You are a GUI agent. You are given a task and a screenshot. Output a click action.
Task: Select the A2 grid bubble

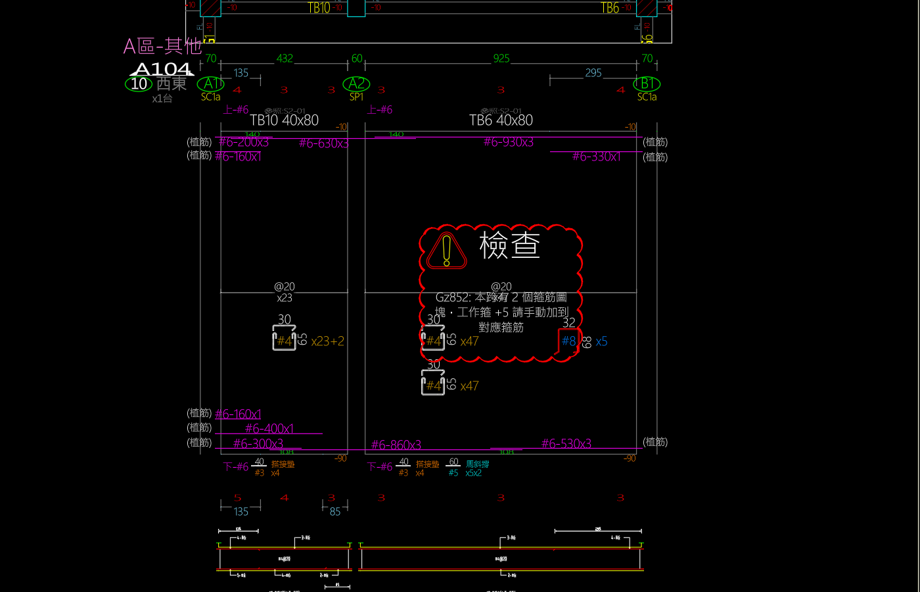356,84
